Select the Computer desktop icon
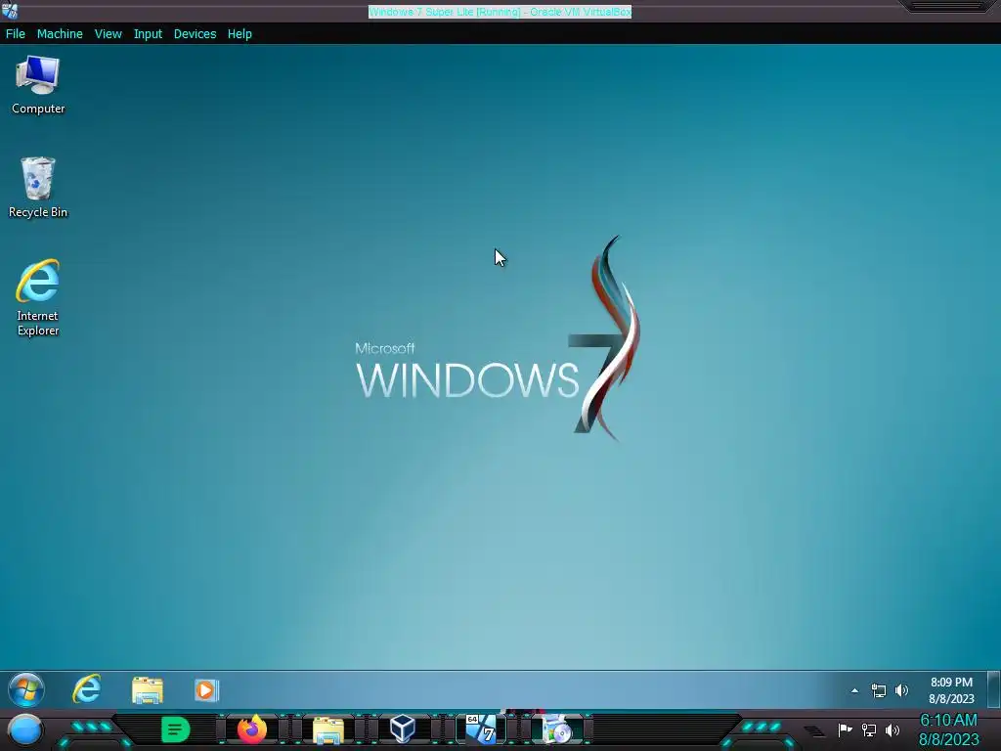This screenshot has height=751, width=1001. pos(38,85)
